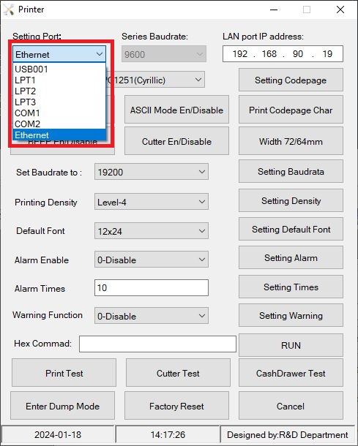The image size is (358, 446).
Task: Select LPT3 port option
Action: [59, 102]
